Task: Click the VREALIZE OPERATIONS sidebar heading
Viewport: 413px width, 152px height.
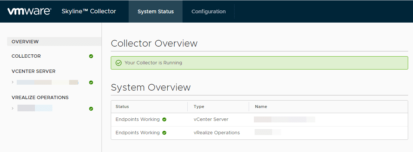Action: [x=40, y=98]
